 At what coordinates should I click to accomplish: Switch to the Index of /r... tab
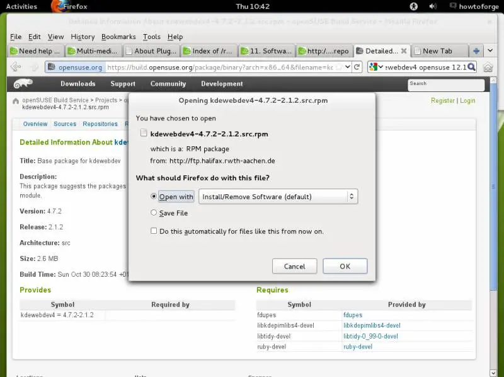point(209,51)
